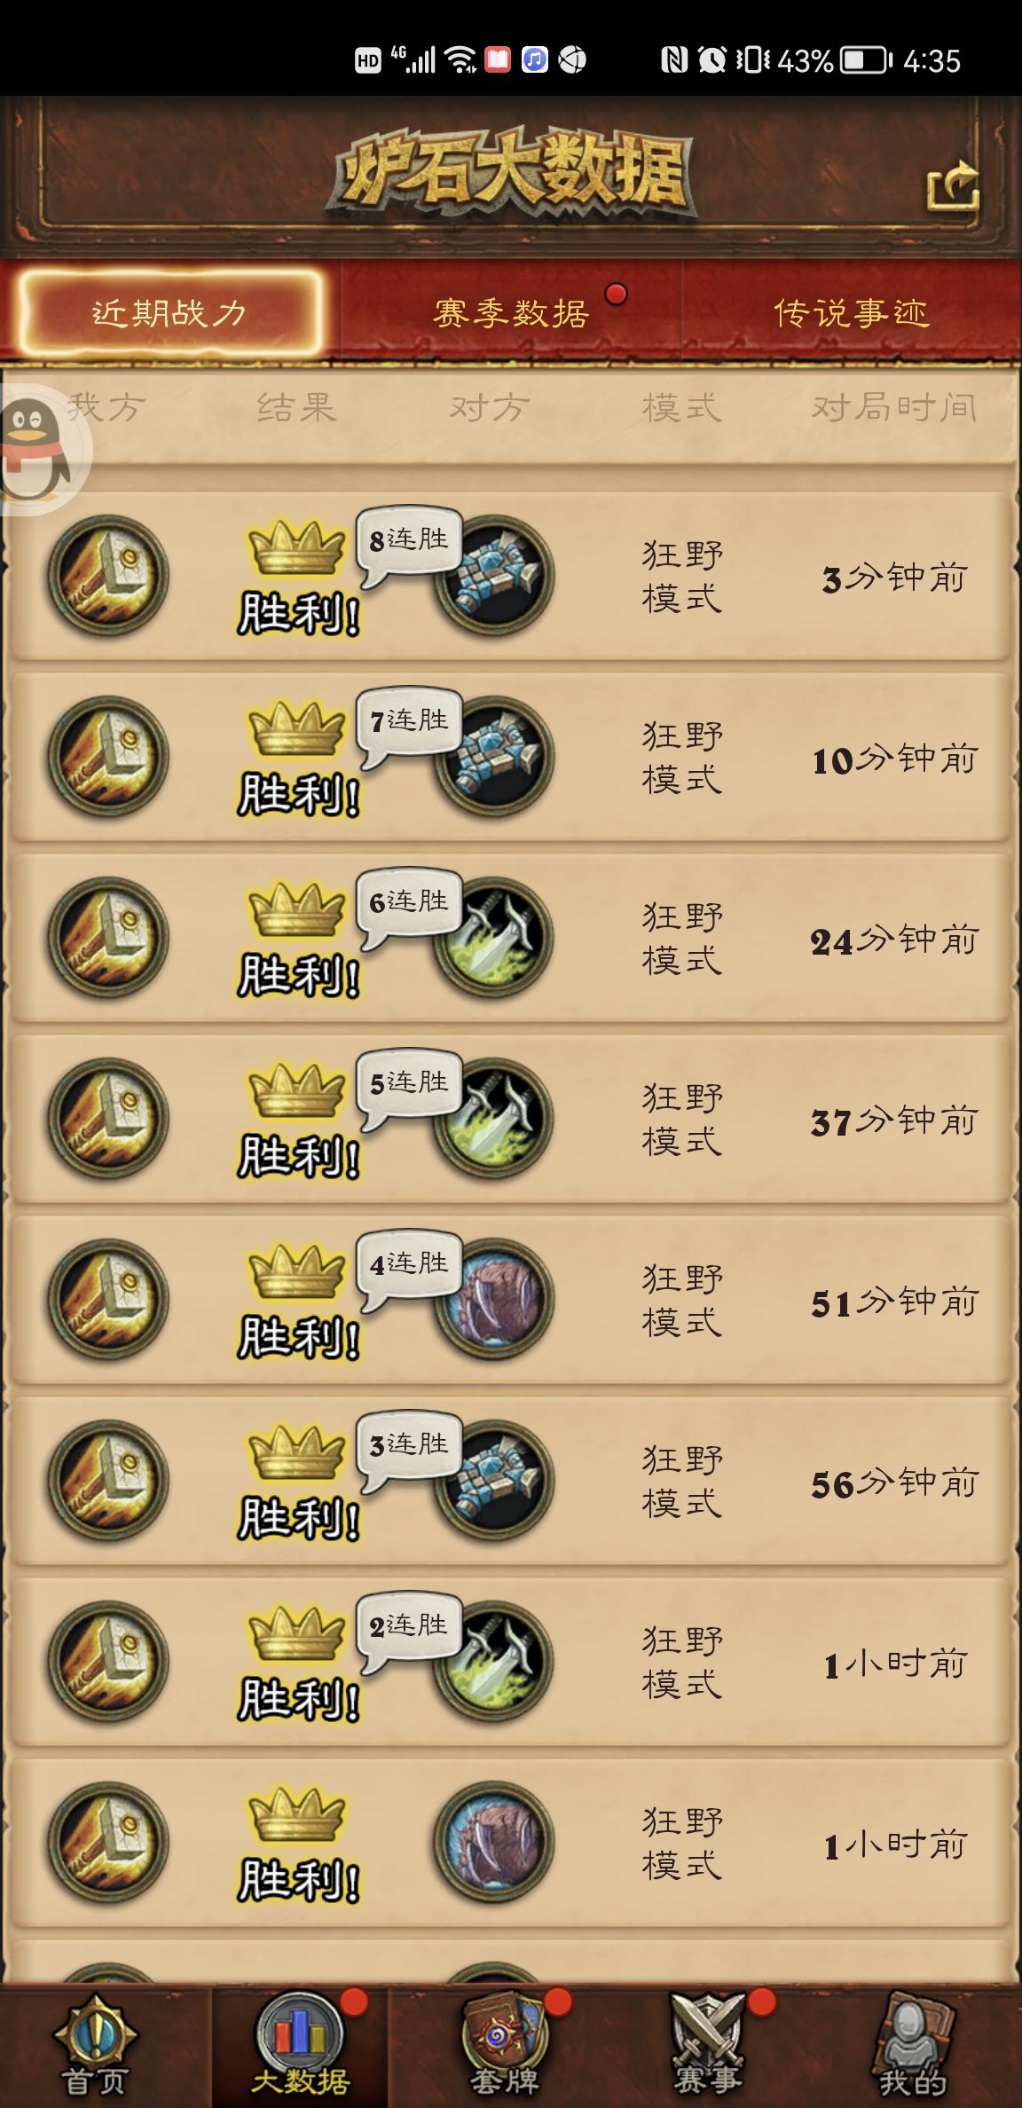Tap the 2连胜 streak bubble
The width and height of the screenshot is (1022, 2108).
click(x=409, y=1631)
